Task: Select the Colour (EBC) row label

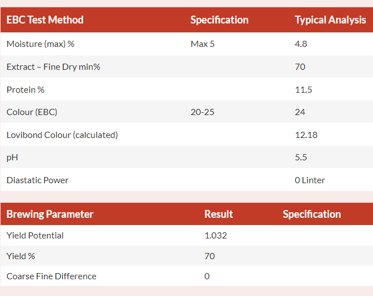Action: tap(32, 112)
